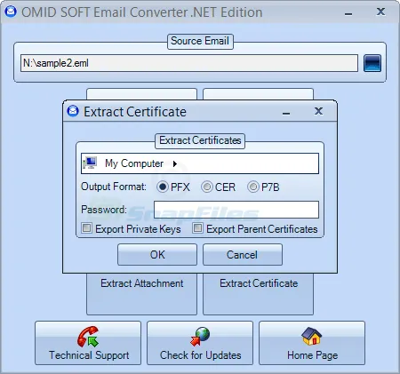Viewport: 400px width, 374px height.
Task: Click the Extract Attachment button in the main window
Action: (141, 294)
